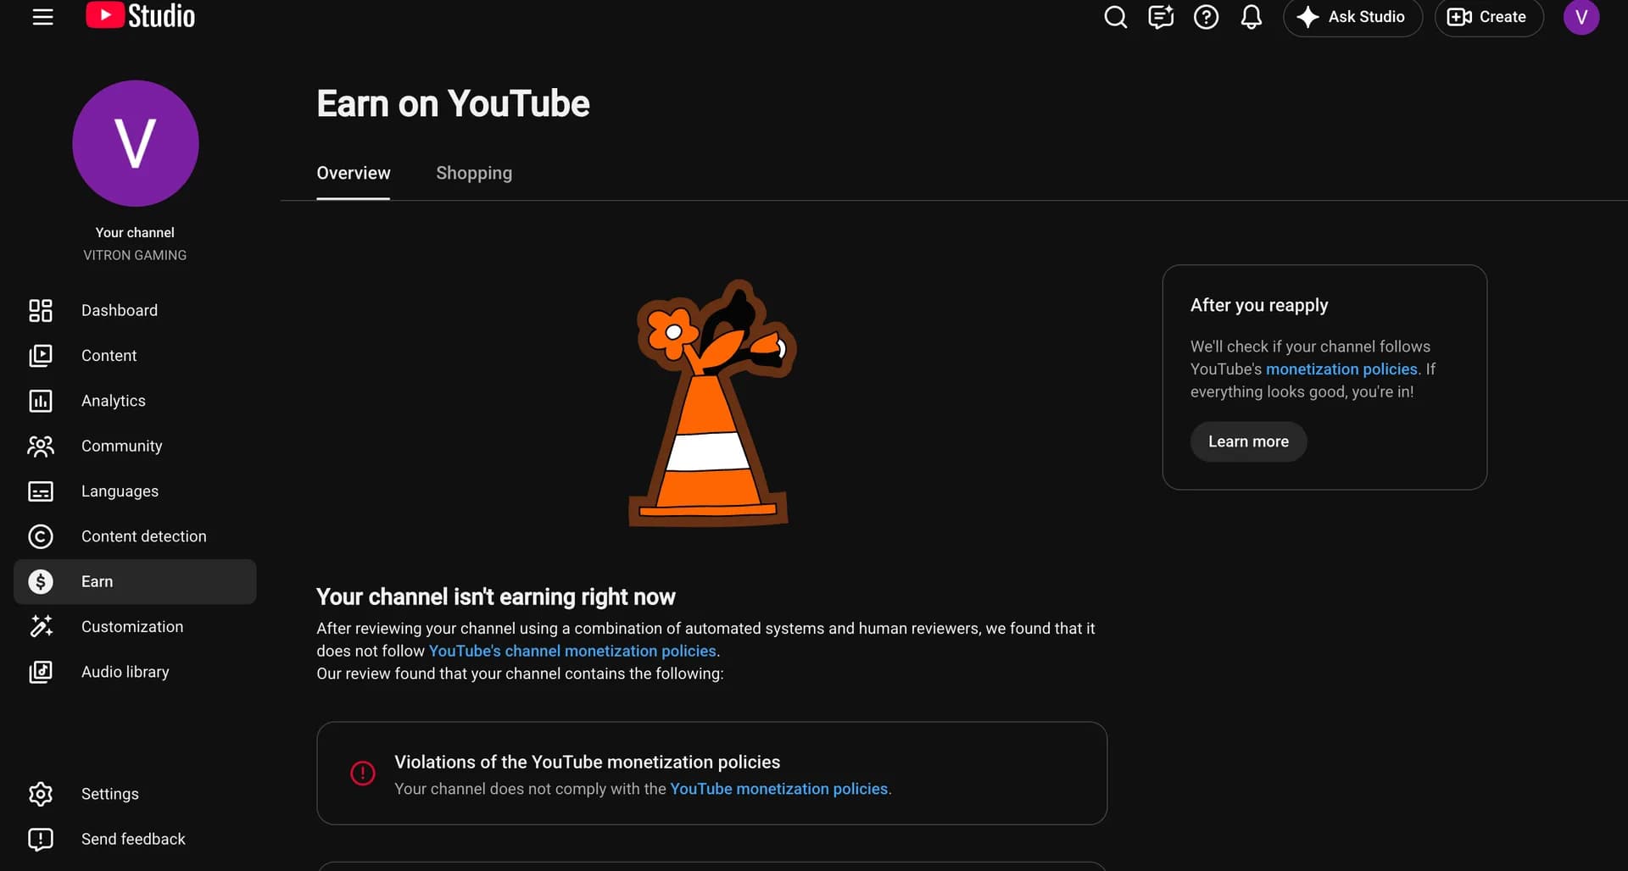1628x871 pixels.
Task: Open the Analytics section label
Action: coord(114,401)
